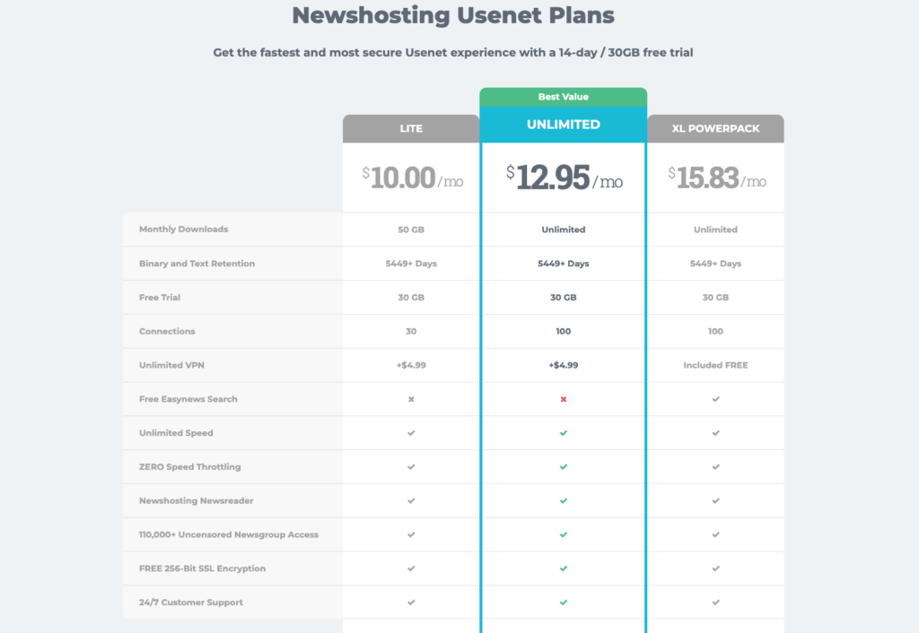Click Unlimited downloads value in XL Powerpack
Screen dimensions: 919x633
[715, 230]
